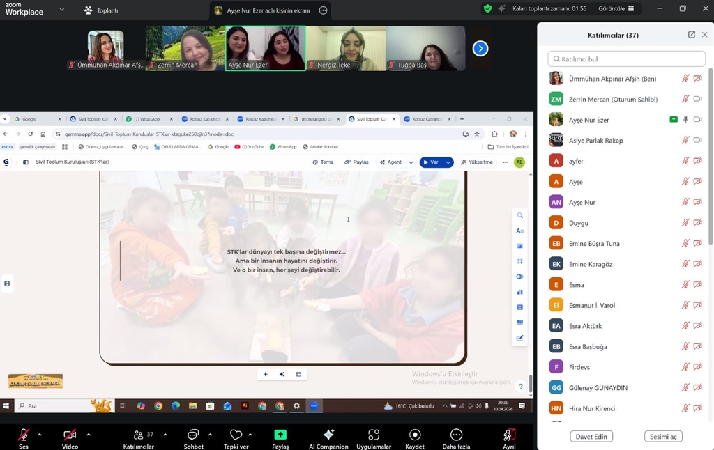Click the Davet Edin button

click(x=591, y=437)
